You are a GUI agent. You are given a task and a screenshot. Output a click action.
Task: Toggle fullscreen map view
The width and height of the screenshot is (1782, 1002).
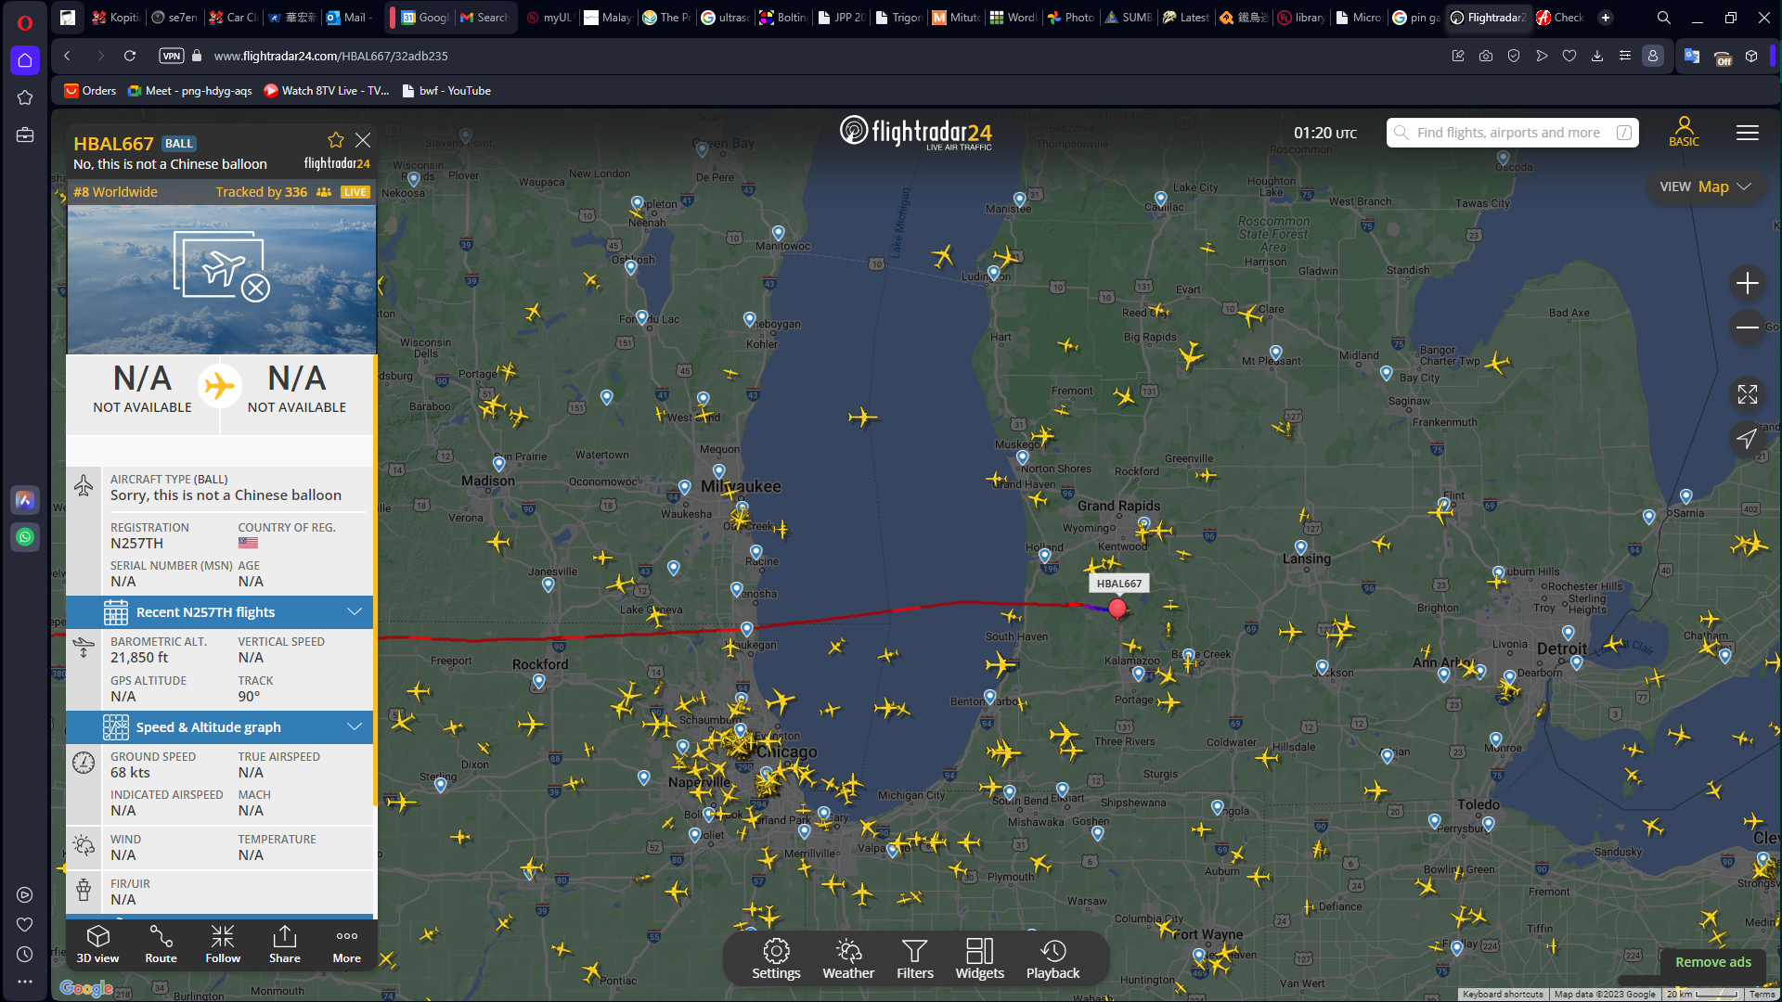[x=1748, y=394]
